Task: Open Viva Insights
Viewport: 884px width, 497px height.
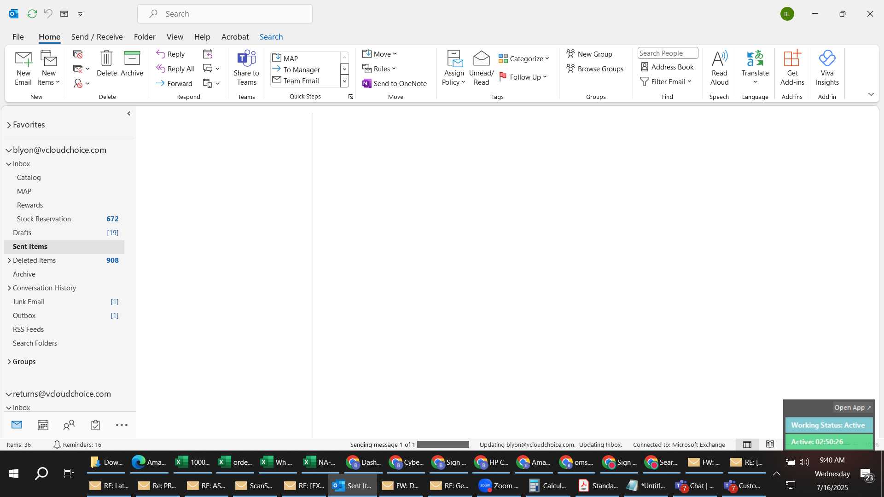Action: (x=827, y=68)
